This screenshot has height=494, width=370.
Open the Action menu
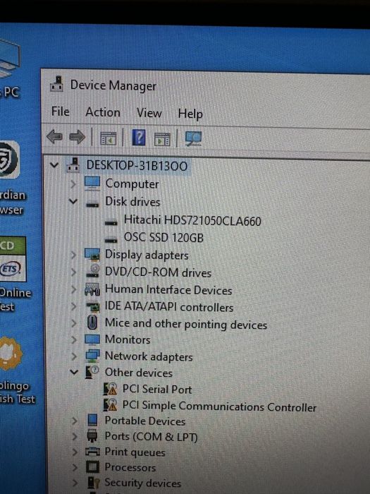pyautogui.click(x=103, y=112)
